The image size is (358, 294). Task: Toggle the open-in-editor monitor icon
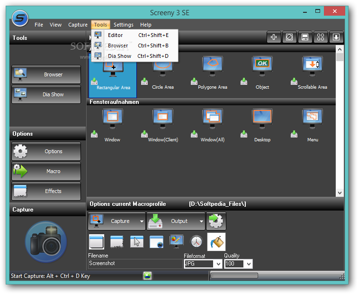coord(177,242)
